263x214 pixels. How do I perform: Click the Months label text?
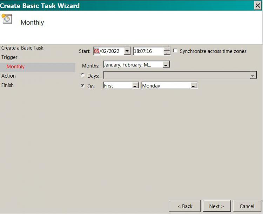coord(91,66)
